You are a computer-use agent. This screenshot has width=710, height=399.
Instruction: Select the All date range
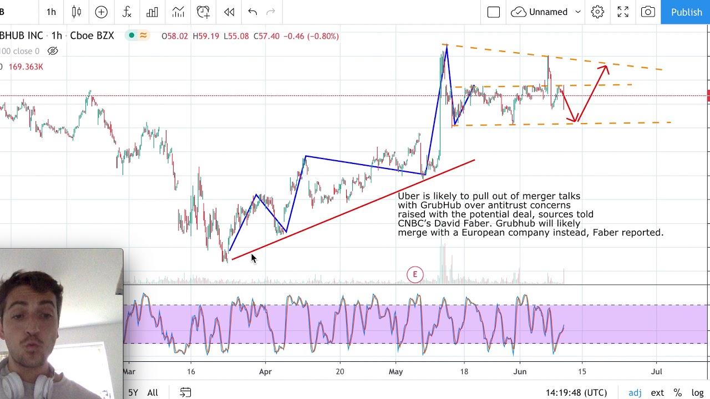coord(153,392)
